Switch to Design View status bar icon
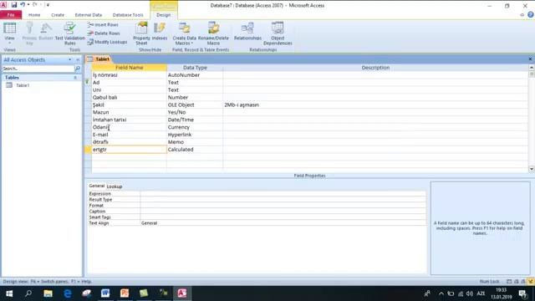535x301 pixels. click(531, 282)
